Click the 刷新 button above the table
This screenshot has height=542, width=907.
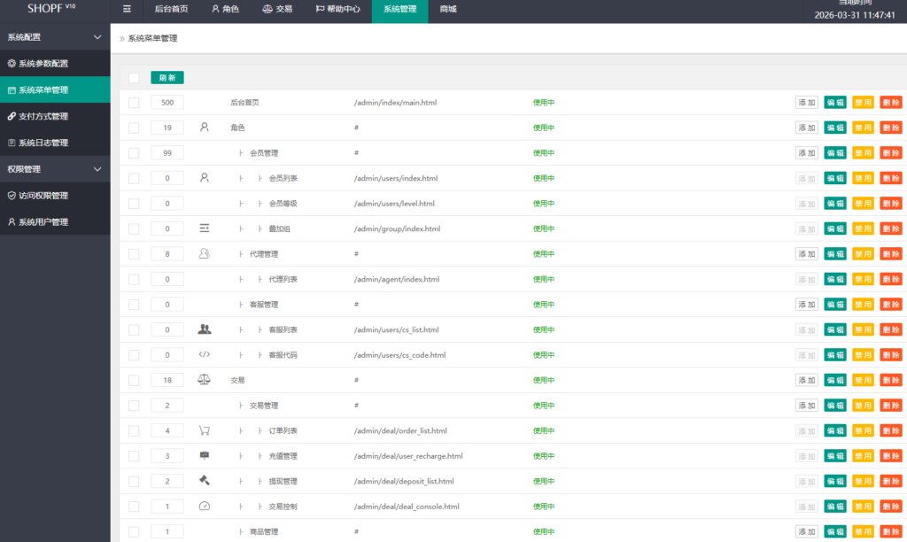pyautogui.click(x=167, y=78)
